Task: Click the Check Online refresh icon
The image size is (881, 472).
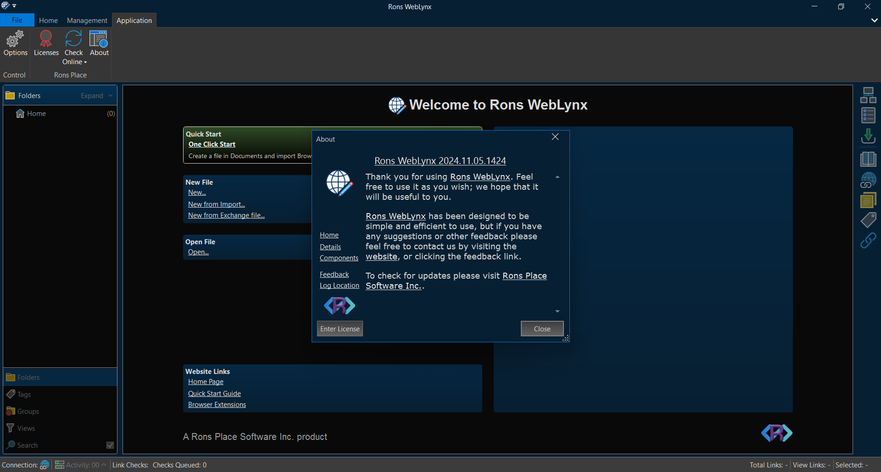Action: pyautogui.click(x=73, y=39)
